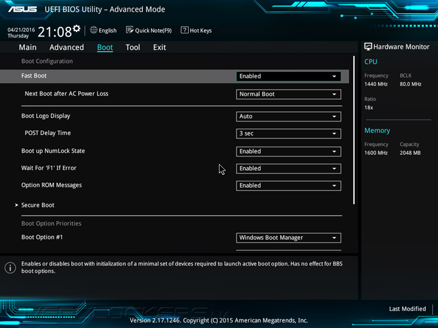The image size is (438, 328).
Task: Click the BCLK value 80.0 MHz
Action: click(411, 84)
